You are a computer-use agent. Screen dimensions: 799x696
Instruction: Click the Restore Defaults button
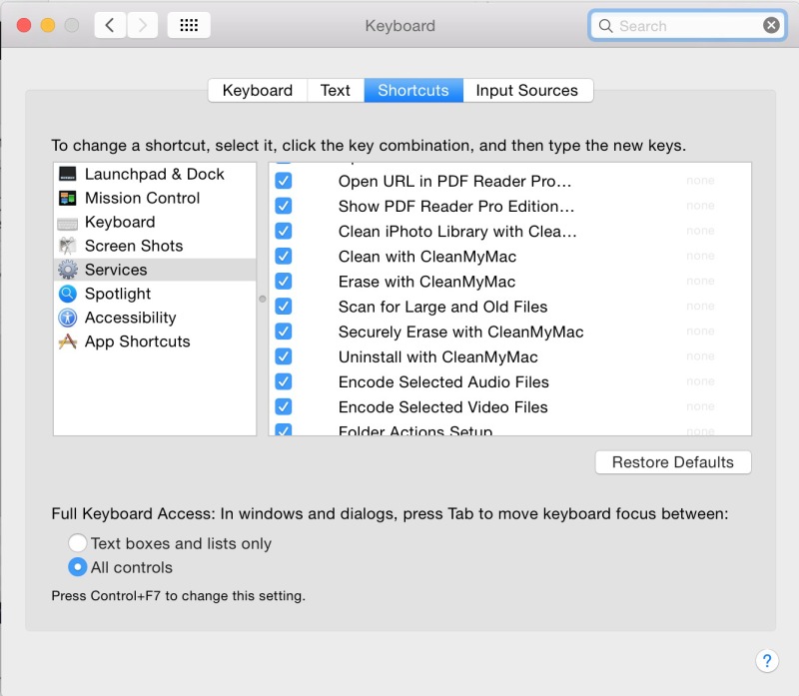coord(672,462)
